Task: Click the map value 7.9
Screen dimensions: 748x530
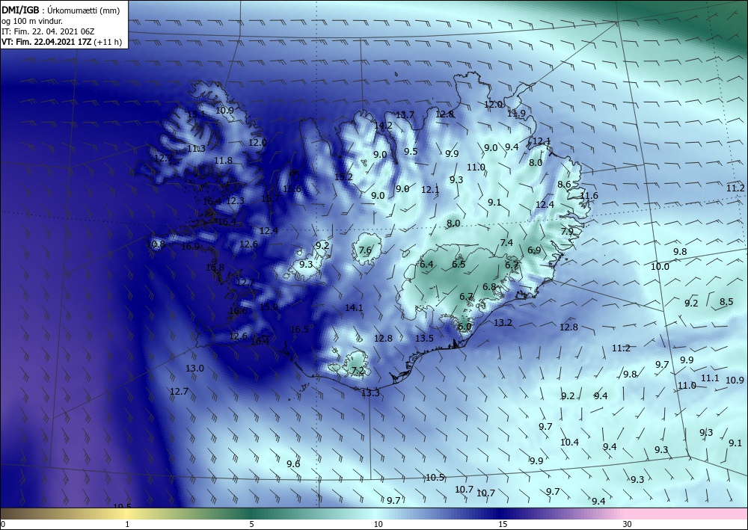Action: 567,232
